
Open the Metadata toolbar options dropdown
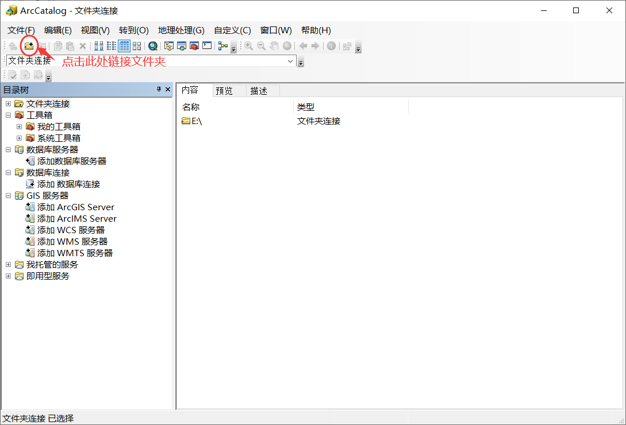click(x=49, y=76)
